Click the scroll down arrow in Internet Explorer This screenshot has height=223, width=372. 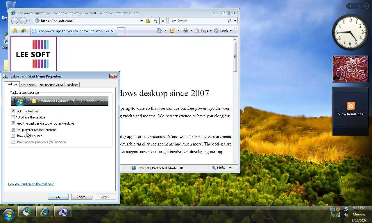[x=235, y=161]
